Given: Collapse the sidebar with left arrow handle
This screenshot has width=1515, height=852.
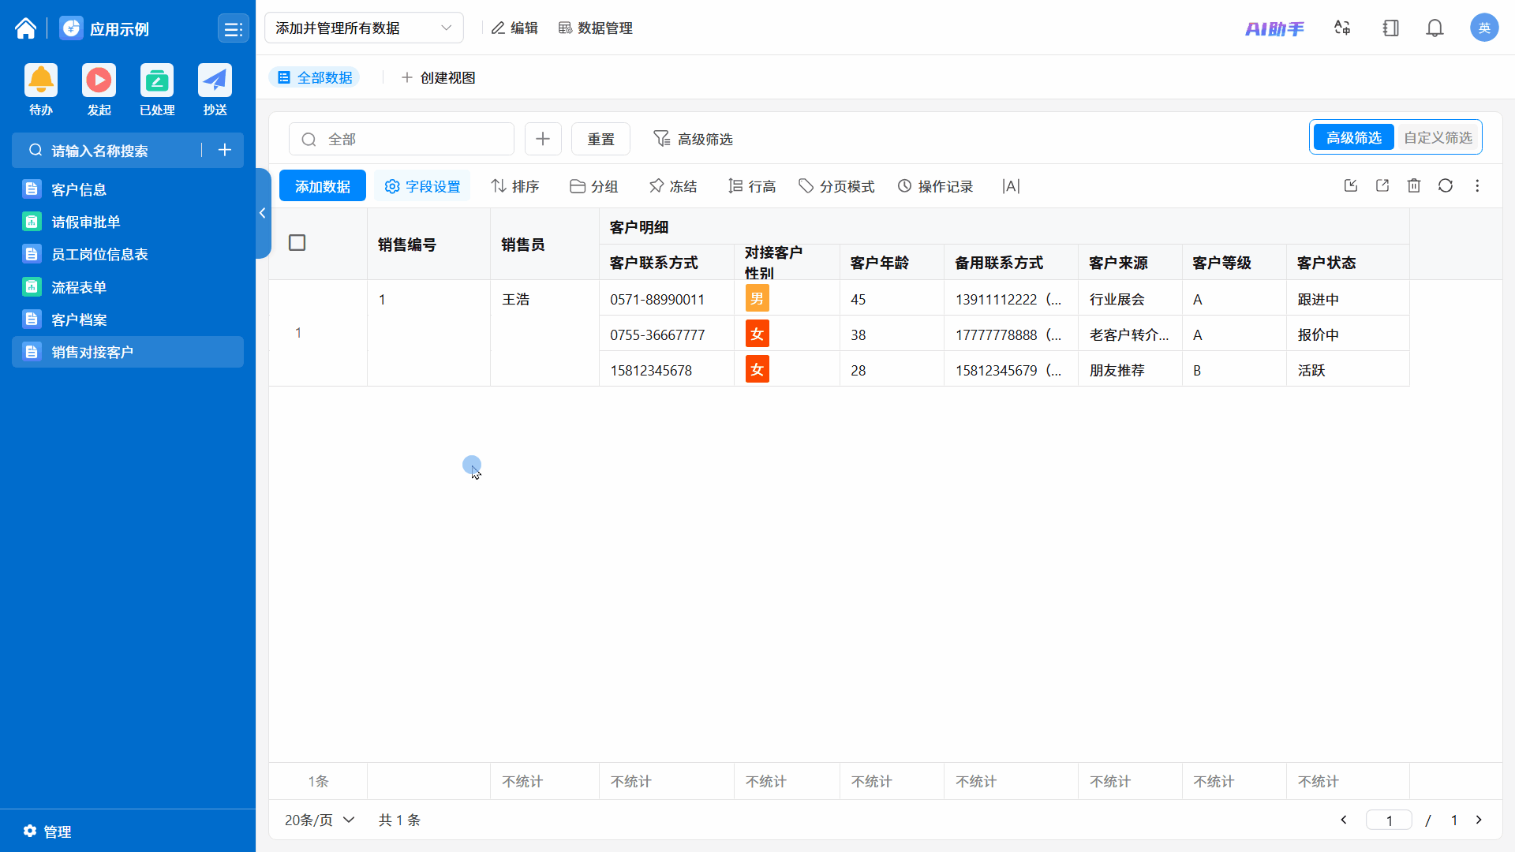Looking at the screenshot, I should [x=263, y=213].
